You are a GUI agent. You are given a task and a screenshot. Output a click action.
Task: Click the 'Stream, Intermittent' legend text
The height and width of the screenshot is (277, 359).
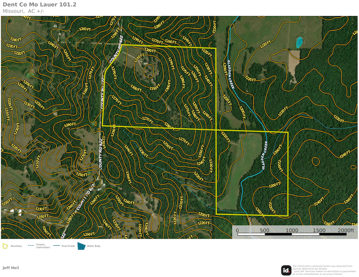pos(43,247)
